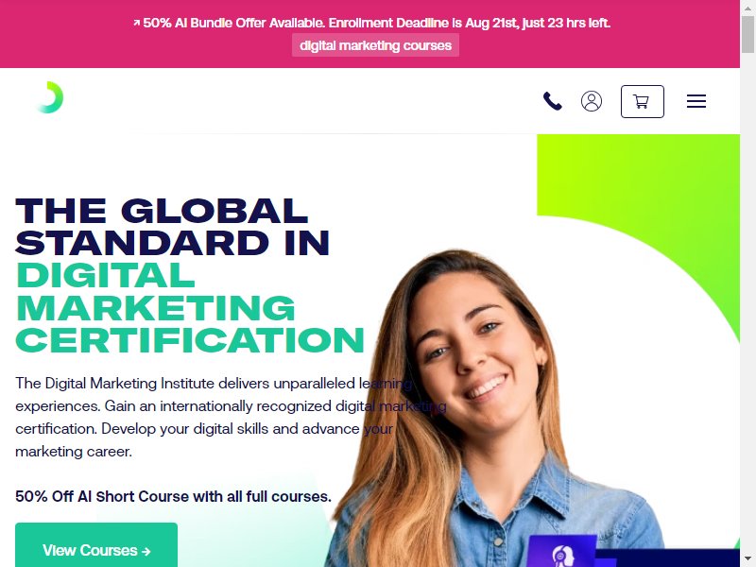756x567 pixels.
Task: Click the vertical scrollbar thumb
Action: tap(747, 34)
